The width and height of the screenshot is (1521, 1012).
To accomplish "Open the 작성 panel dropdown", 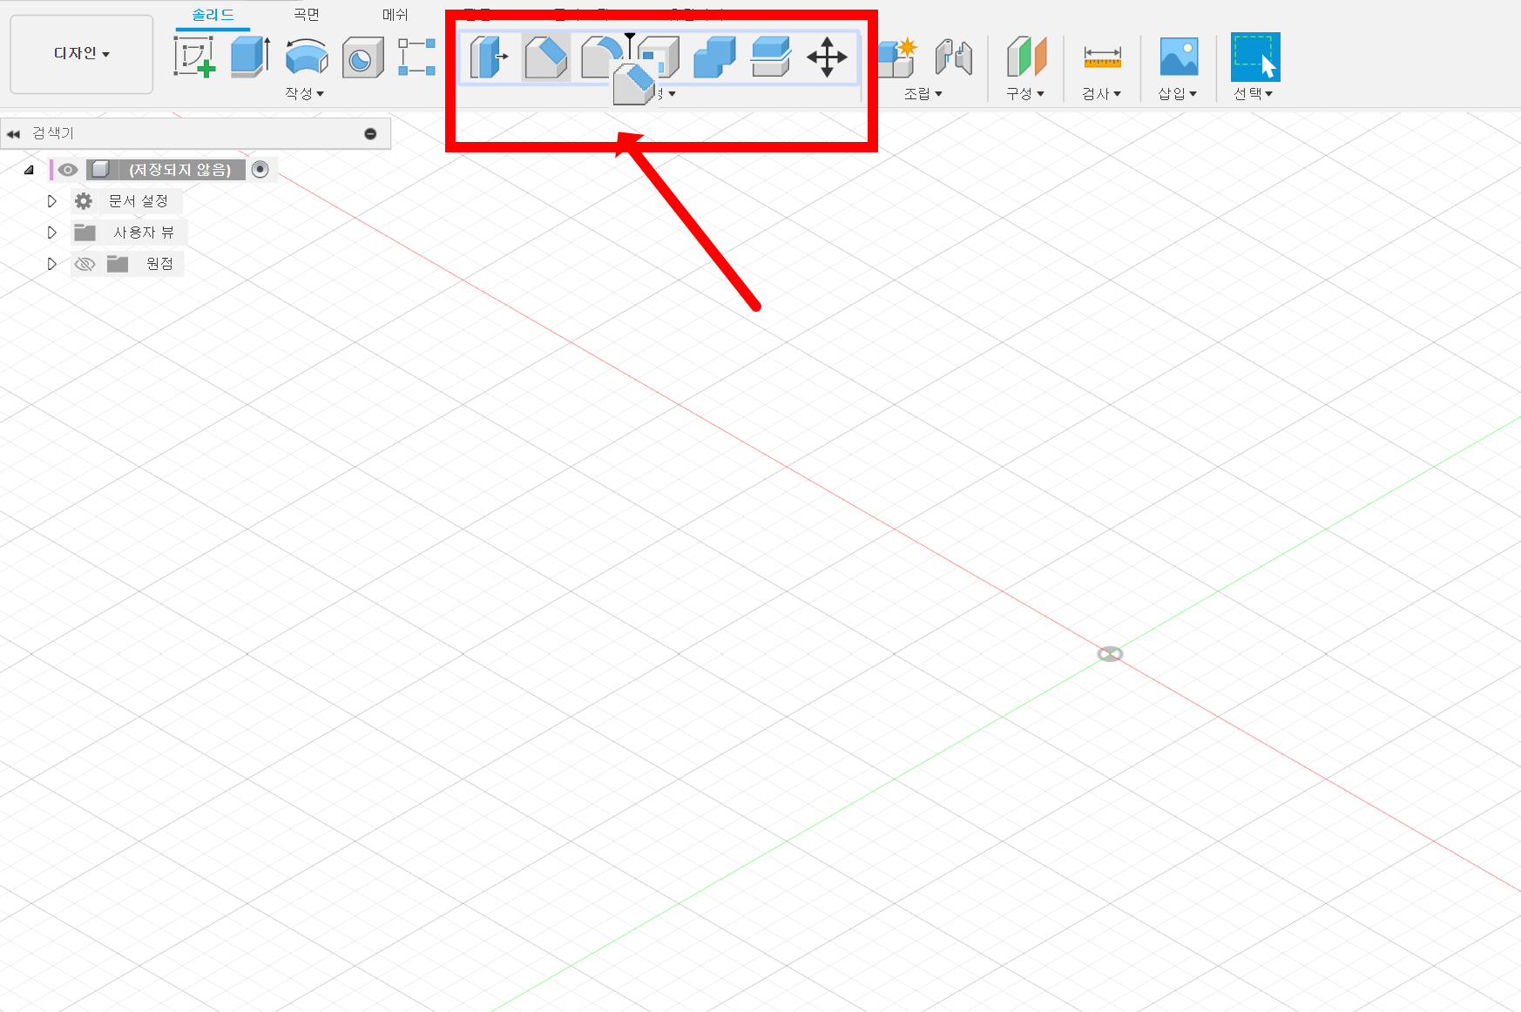I will [x=305, y=93].
